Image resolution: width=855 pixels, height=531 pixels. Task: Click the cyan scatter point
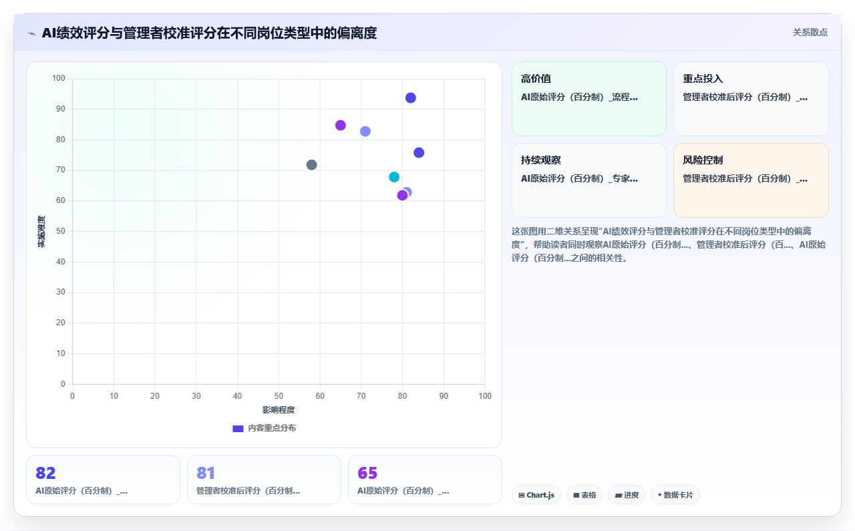tap(394, 177)
